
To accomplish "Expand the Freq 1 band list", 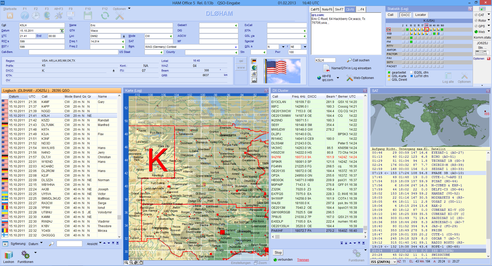I will click(x=123, y=42).
